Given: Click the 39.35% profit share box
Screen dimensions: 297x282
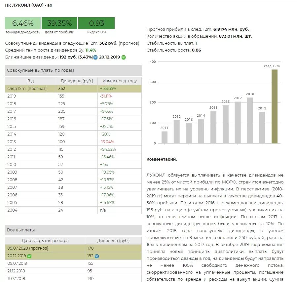Looking at the screenshot, I should (59, 23).
